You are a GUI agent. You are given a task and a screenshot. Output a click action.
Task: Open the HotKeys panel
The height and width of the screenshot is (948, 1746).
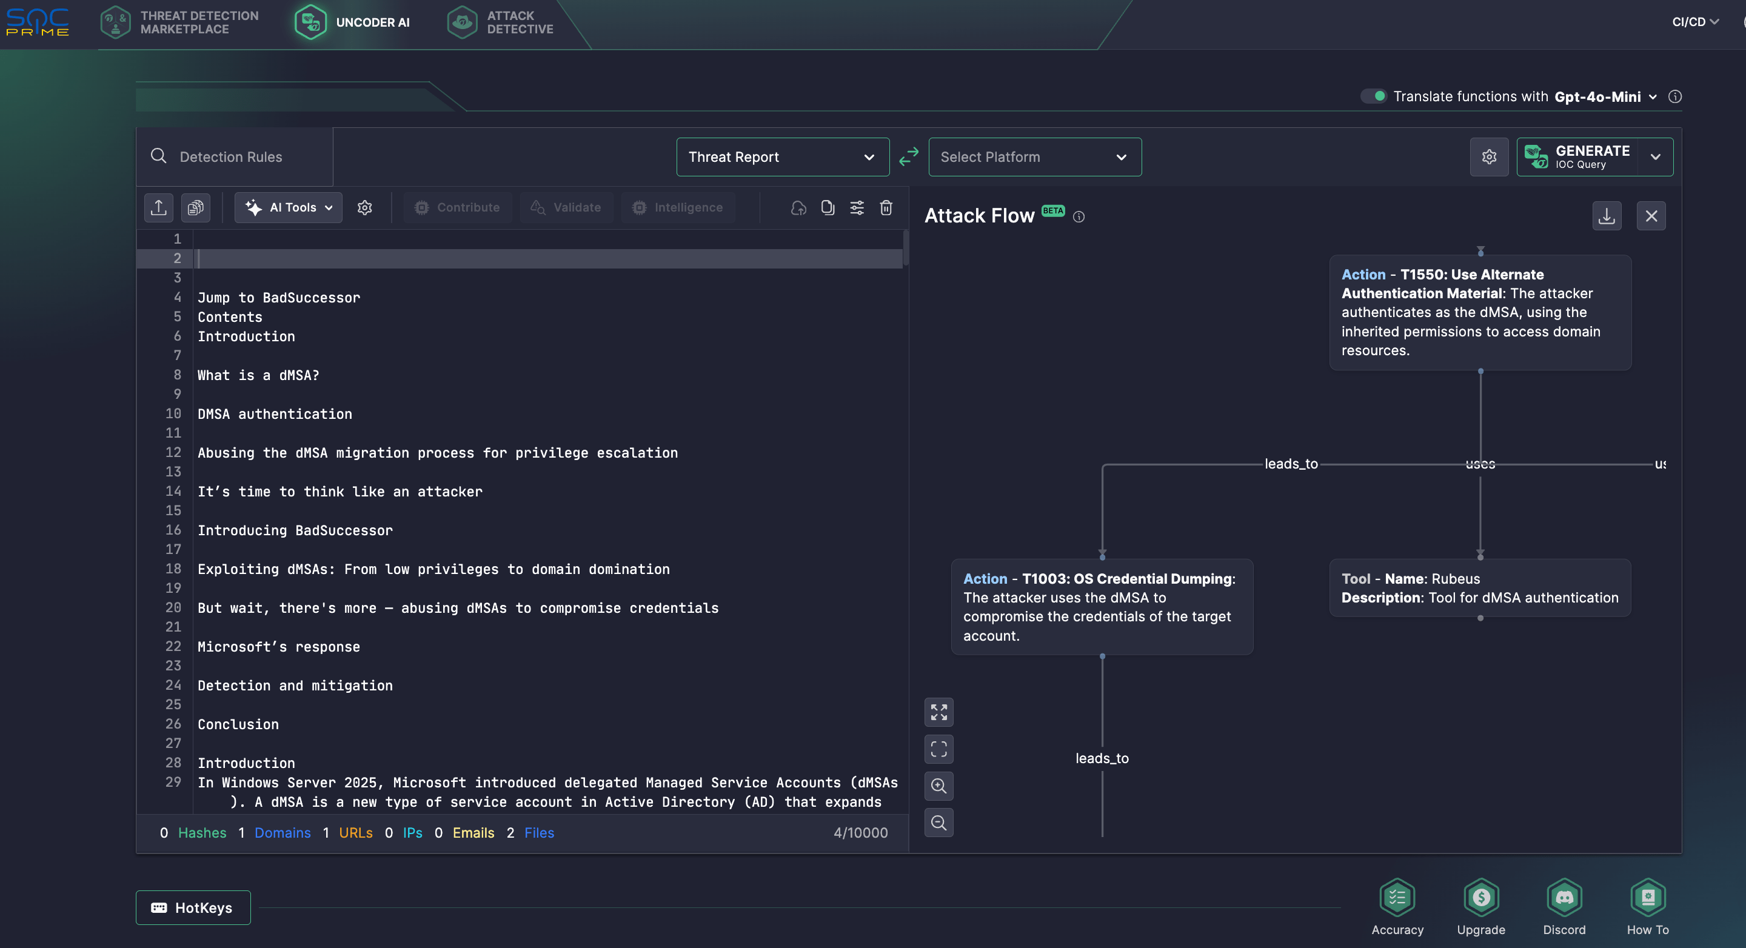(193, 907)
